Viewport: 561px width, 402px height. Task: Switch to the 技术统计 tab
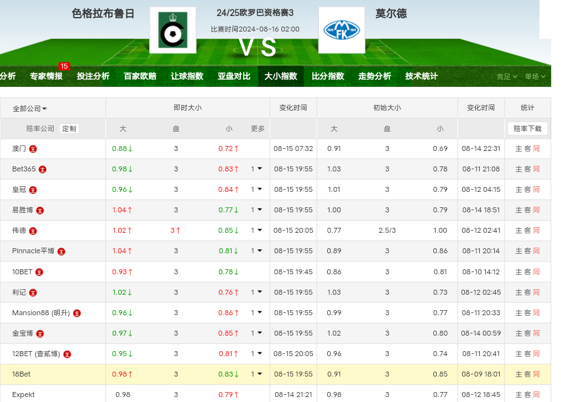pos(422,76)
